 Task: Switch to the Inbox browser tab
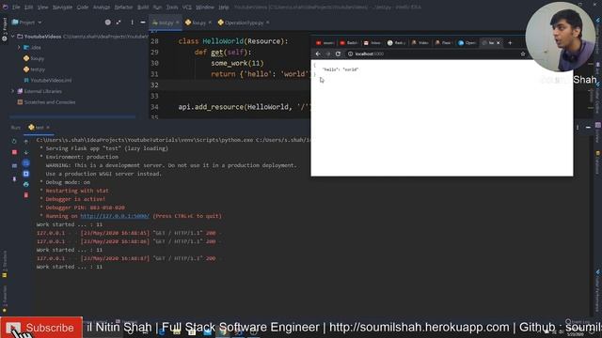[372, 43]
